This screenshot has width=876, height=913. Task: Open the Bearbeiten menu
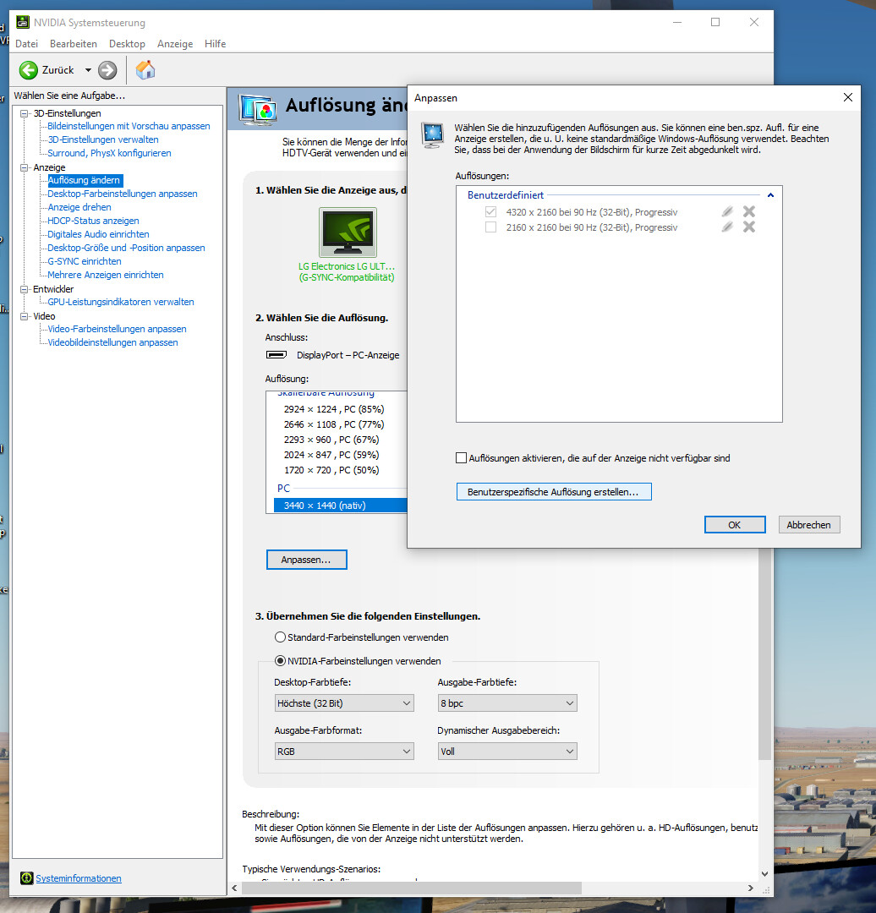pos(74,44)
